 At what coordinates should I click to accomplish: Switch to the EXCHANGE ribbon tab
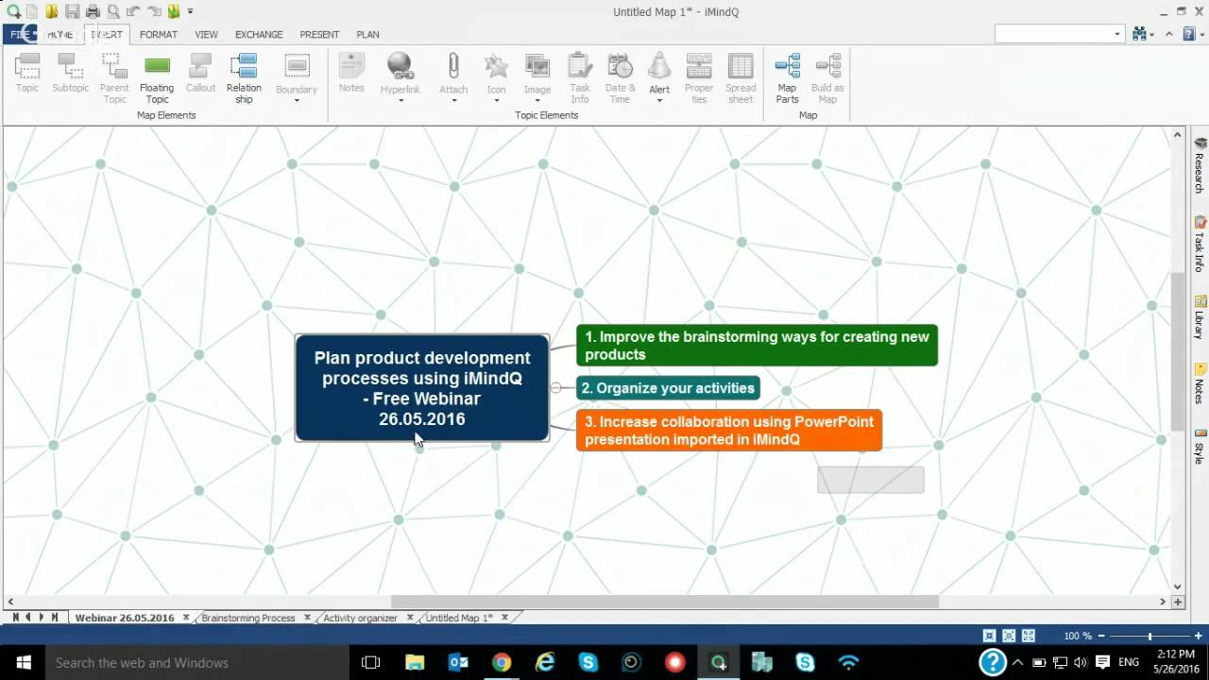(x=259, y=34)
